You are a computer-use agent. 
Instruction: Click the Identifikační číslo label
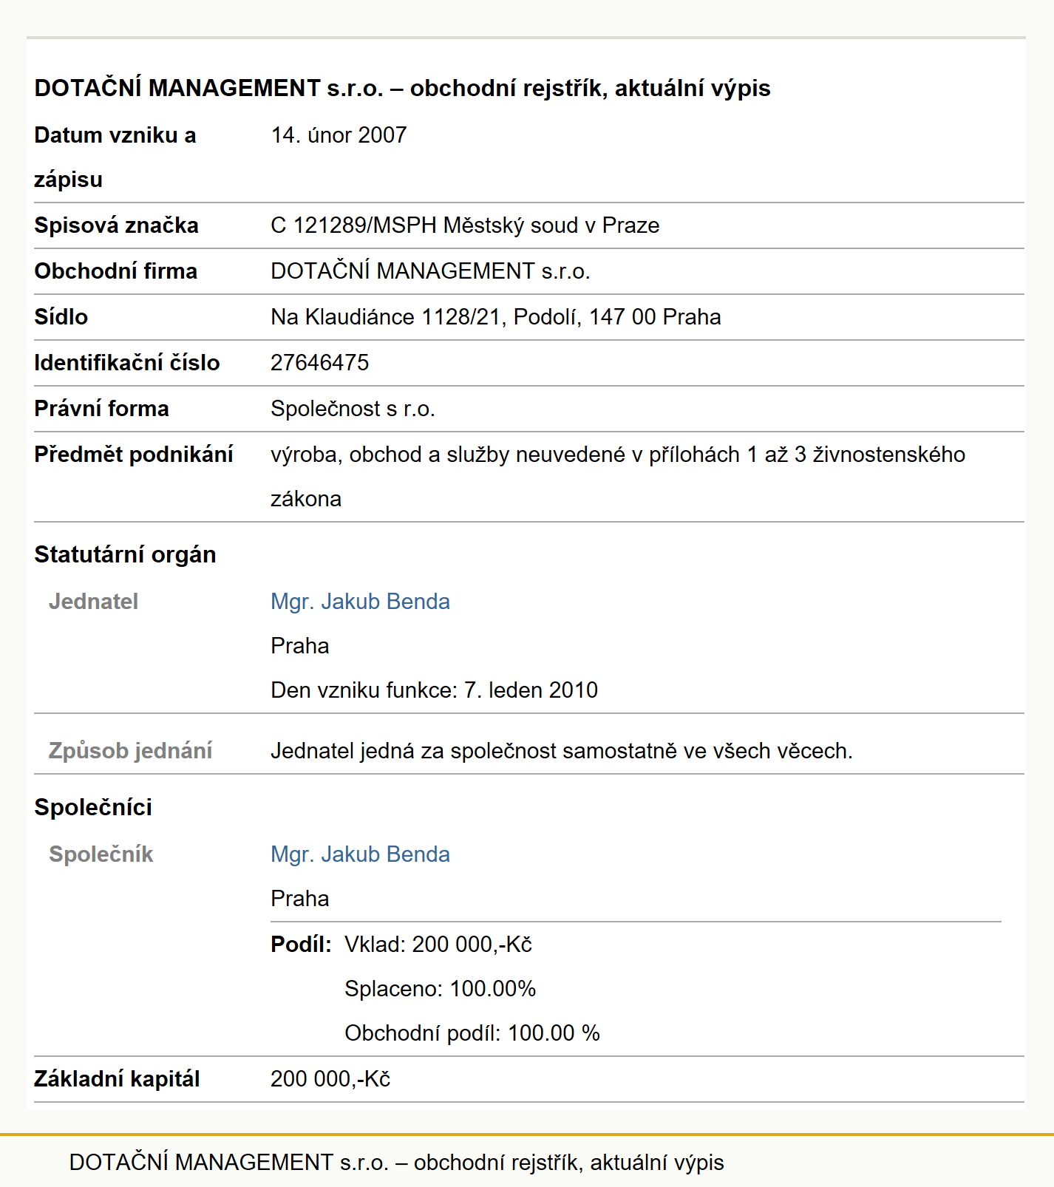click(126, 363)
